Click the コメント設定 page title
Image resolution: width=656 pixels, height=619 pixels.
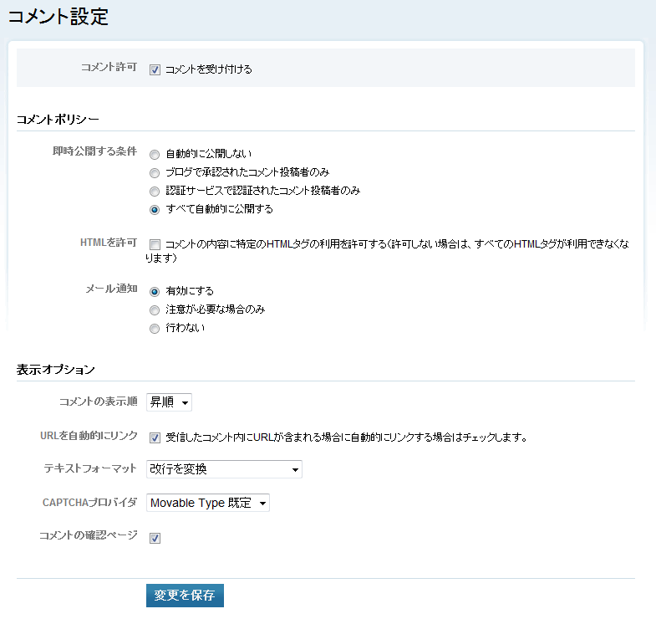click(58, 17)
